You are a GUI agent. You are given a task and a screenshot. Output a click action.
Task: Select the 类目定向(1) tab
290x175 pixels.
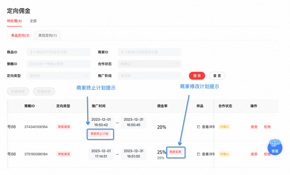[x=47, y=35]
